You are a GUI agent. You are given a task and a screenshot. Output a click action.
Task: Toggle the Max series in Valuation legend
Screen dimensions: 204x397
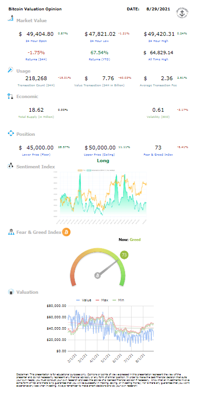coord(102,300)
